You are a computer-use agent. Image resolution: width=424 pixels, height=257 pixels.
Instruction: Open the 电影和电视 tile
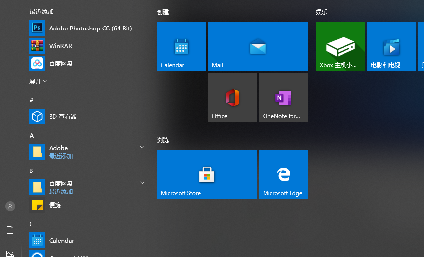click(392, 47)
